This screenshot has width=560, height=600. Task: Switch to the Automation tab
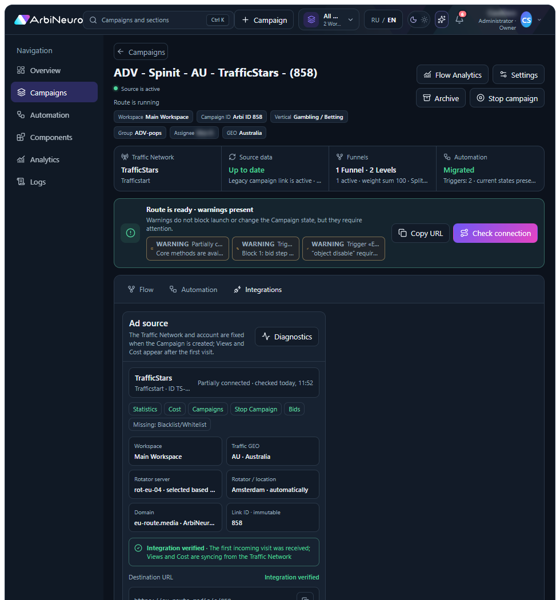coord(193,290)
